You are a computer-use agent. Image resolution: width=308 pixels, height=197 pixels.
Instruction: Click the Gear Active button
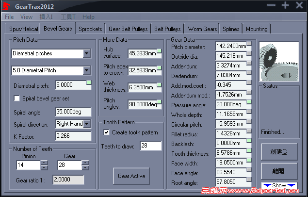point(131,176)
